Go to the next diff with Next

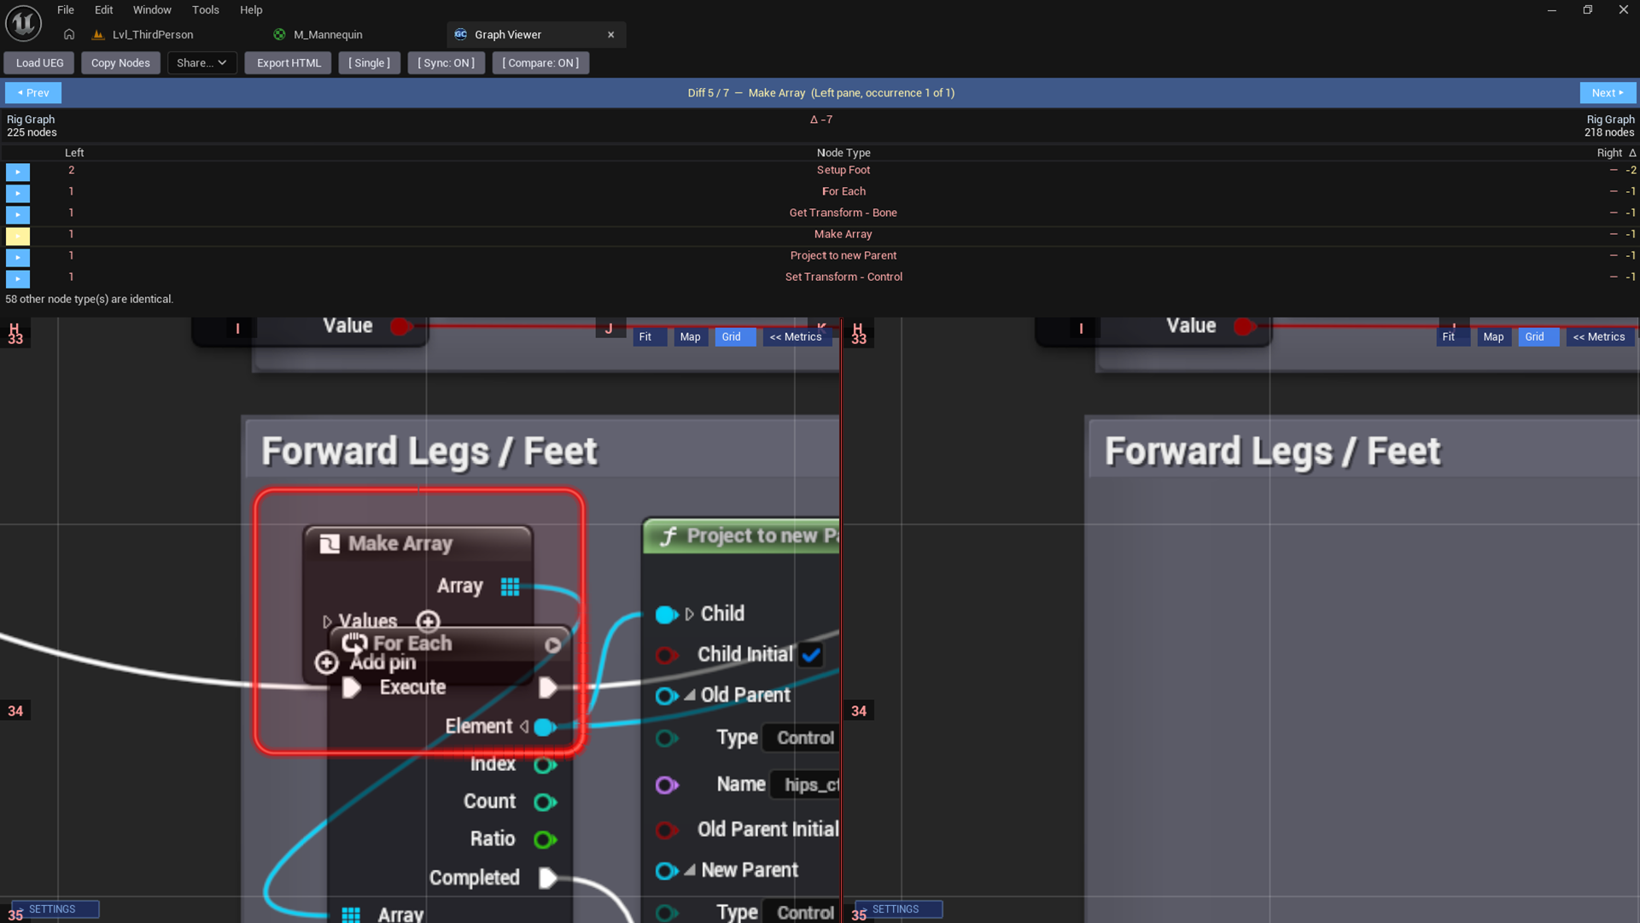(1608, 93)
